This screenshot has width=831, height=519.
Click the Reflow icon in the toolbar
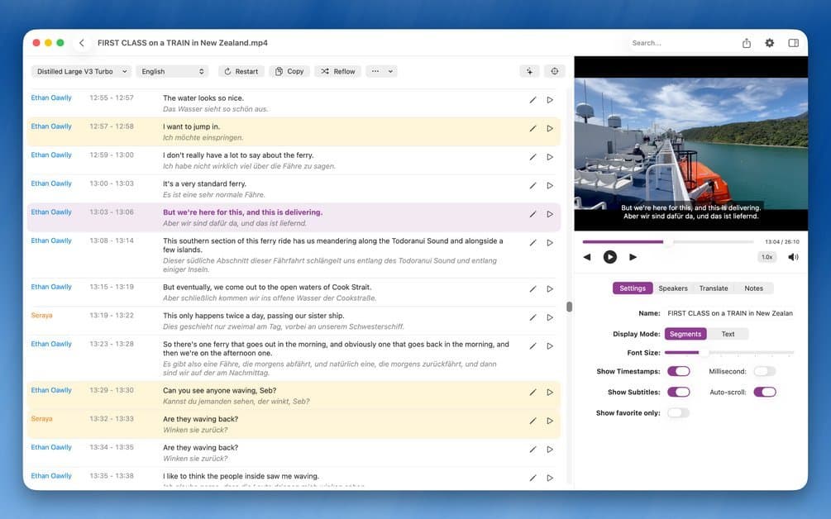[337, 71]
